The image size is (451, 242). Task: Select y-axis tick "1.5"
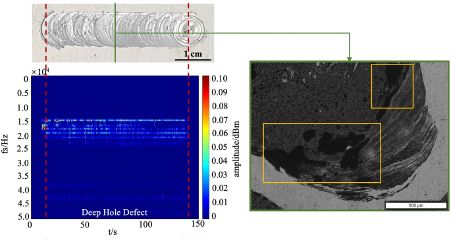[x=23, y=122]
